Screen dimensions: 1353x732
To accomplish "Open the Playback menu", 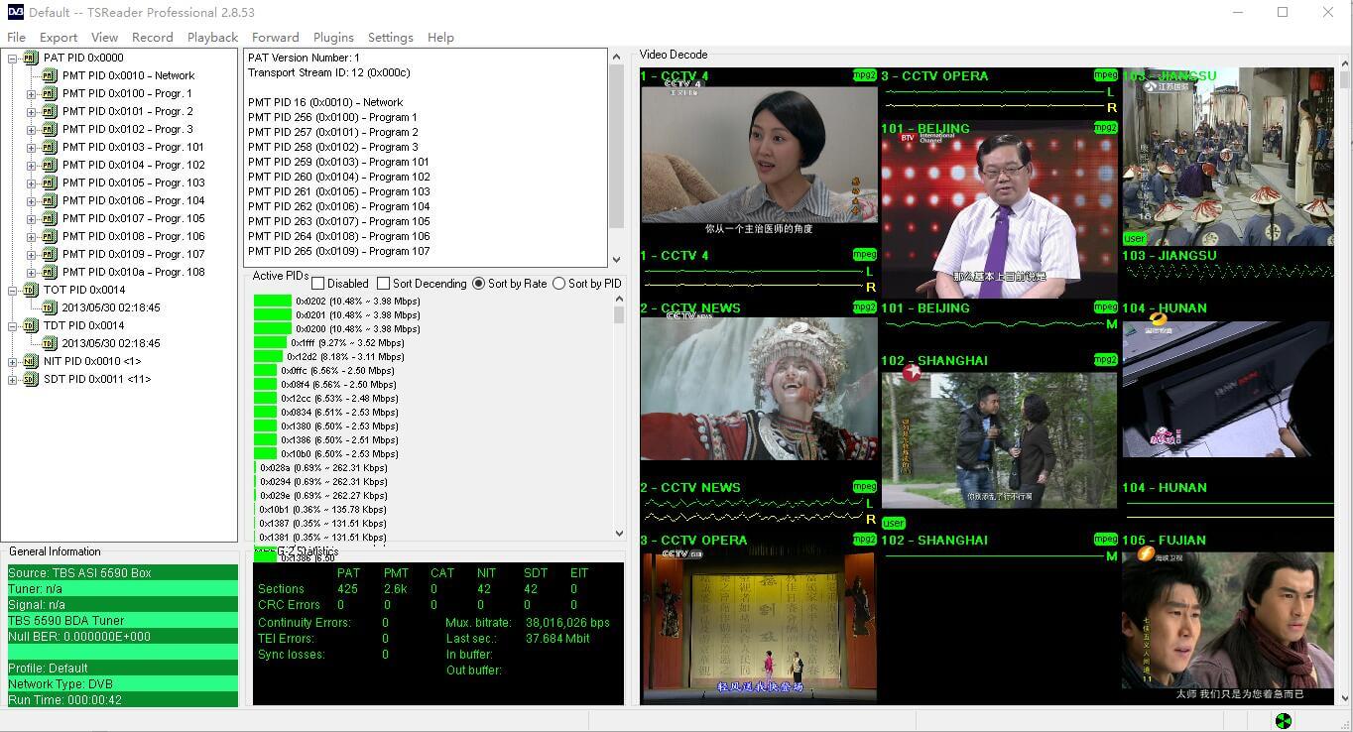I will (212, 38).
